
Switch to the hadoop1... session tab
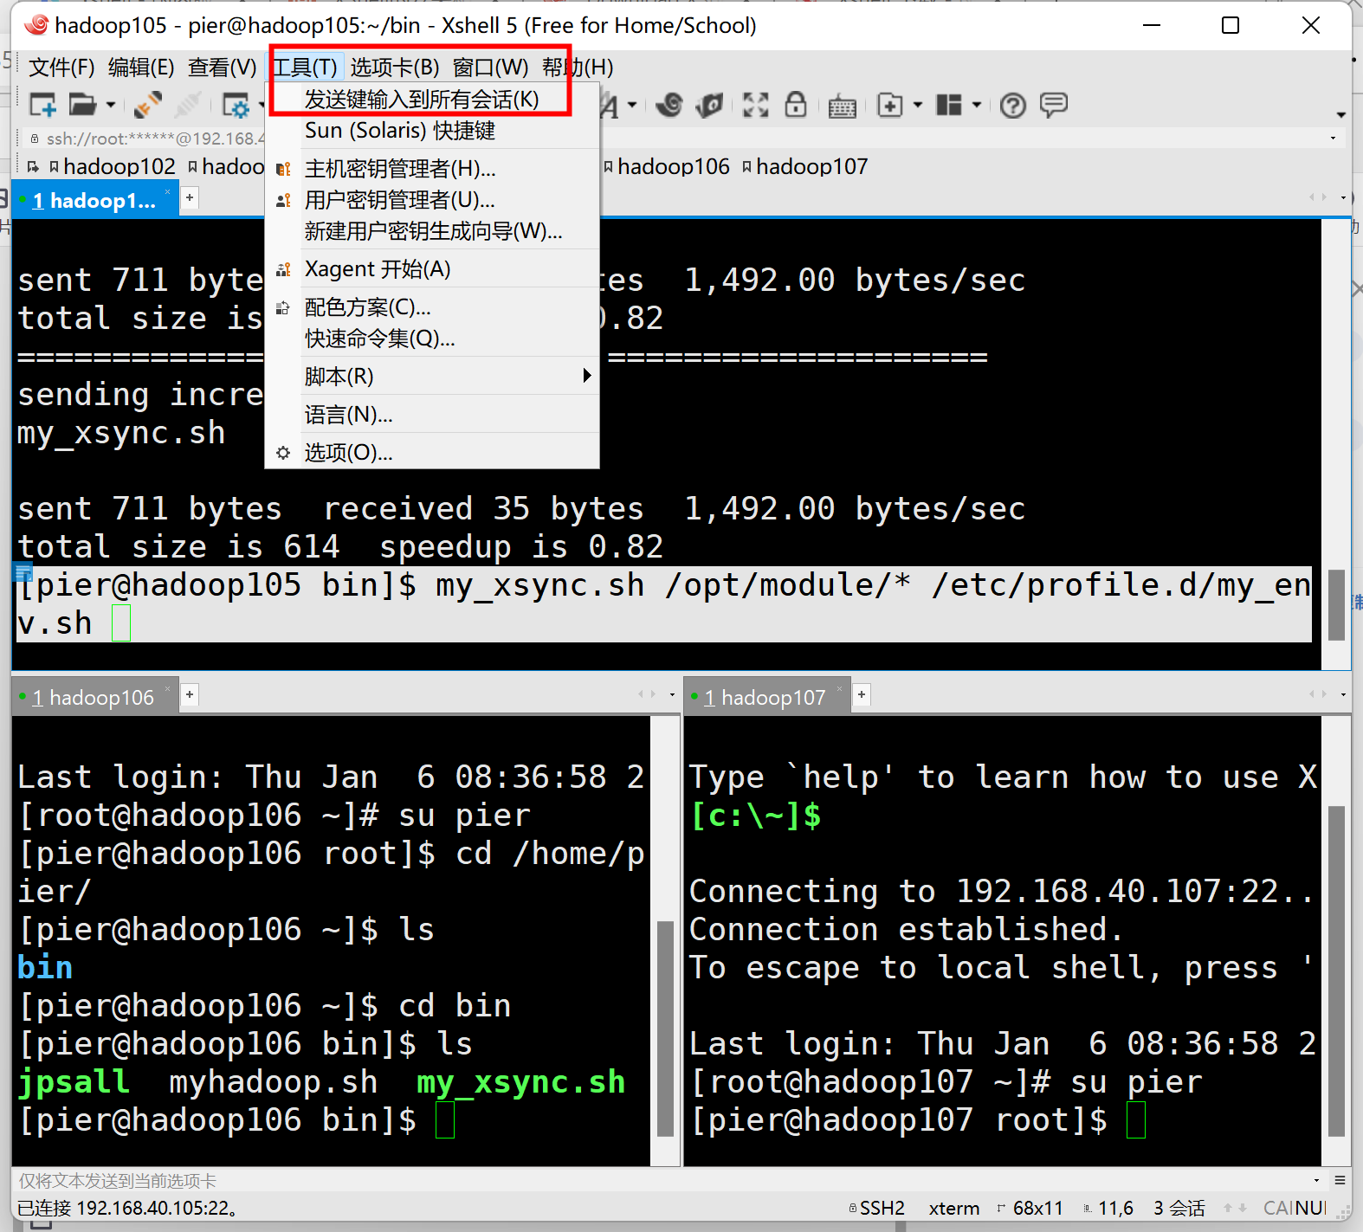94,201
